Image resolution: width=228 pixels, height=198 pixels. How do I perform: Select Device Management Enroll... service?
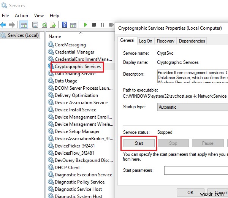tap(83, 117)
